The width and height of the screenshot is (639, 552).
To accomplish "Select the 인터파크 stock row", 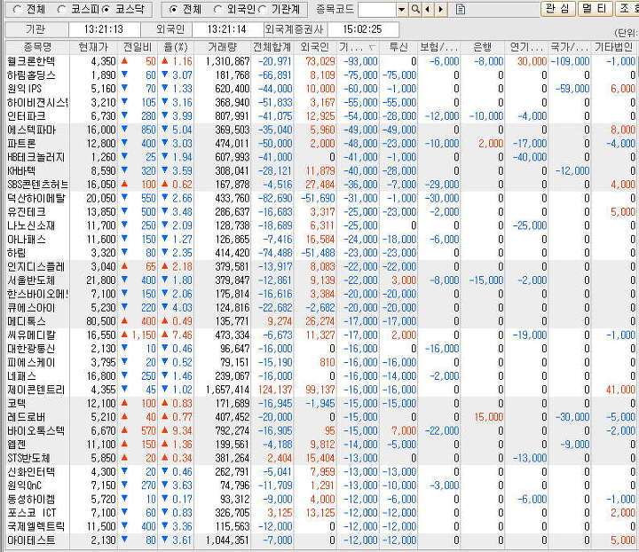I will 321,116.
